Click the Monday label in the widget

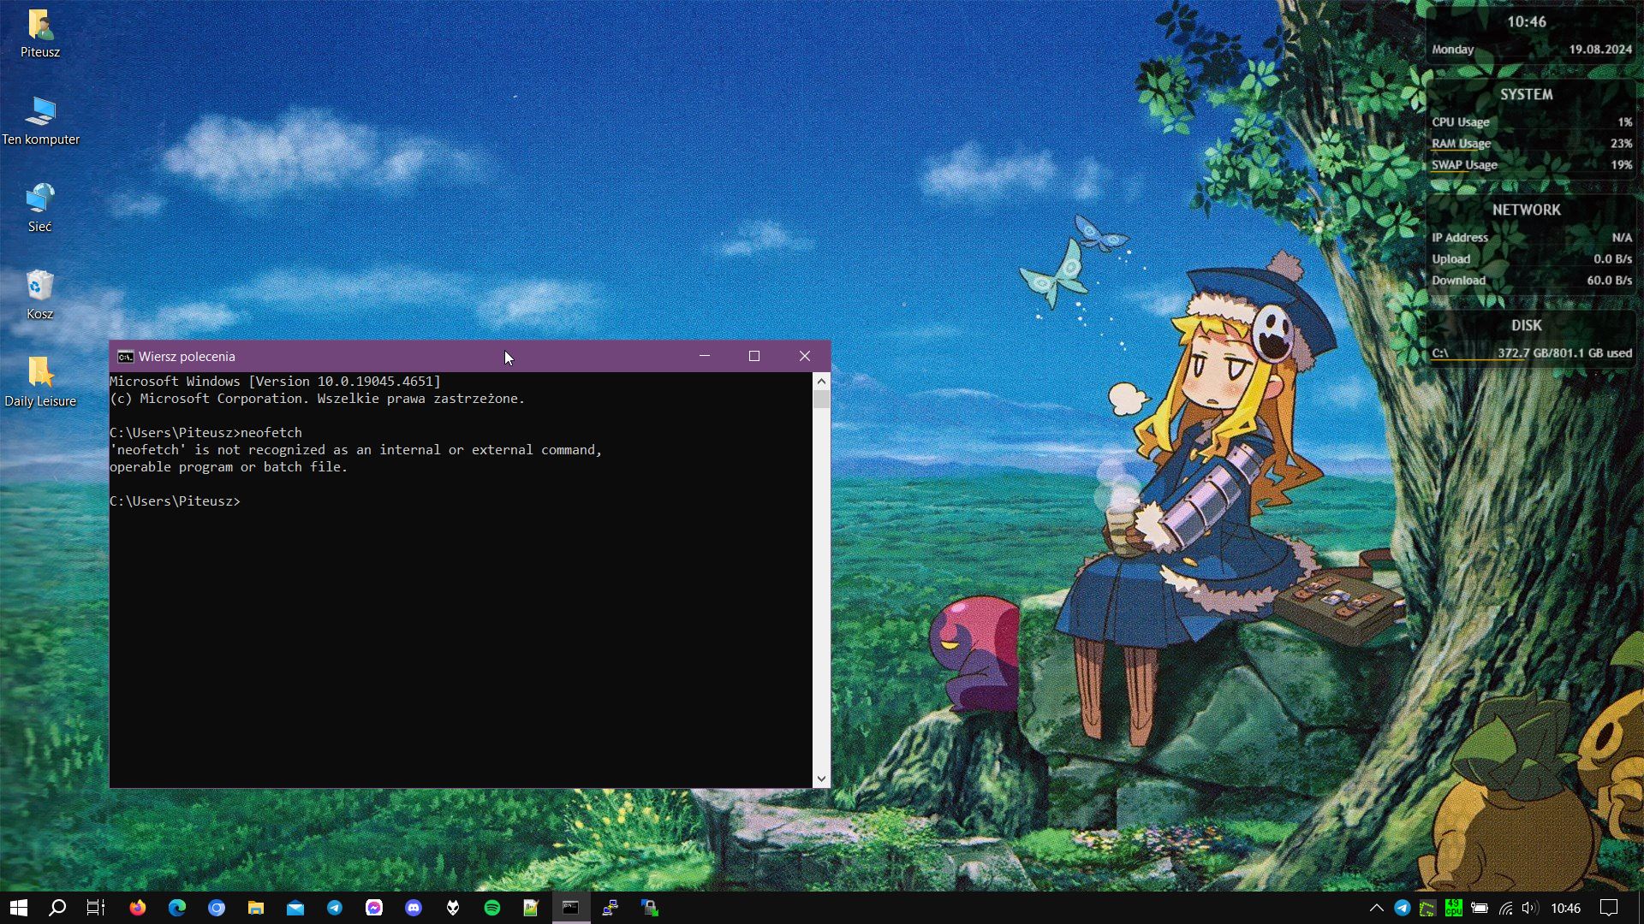(1452, 50)
